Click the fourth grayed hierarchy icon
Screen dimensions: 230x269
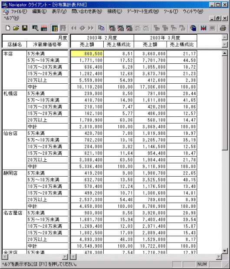click(x=182, y=28)
